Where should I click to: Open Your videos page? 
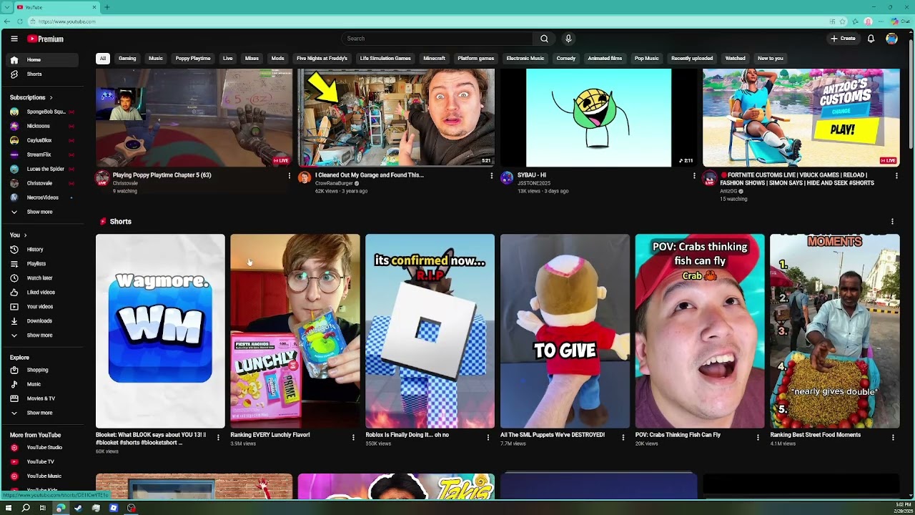pos(43,307)
